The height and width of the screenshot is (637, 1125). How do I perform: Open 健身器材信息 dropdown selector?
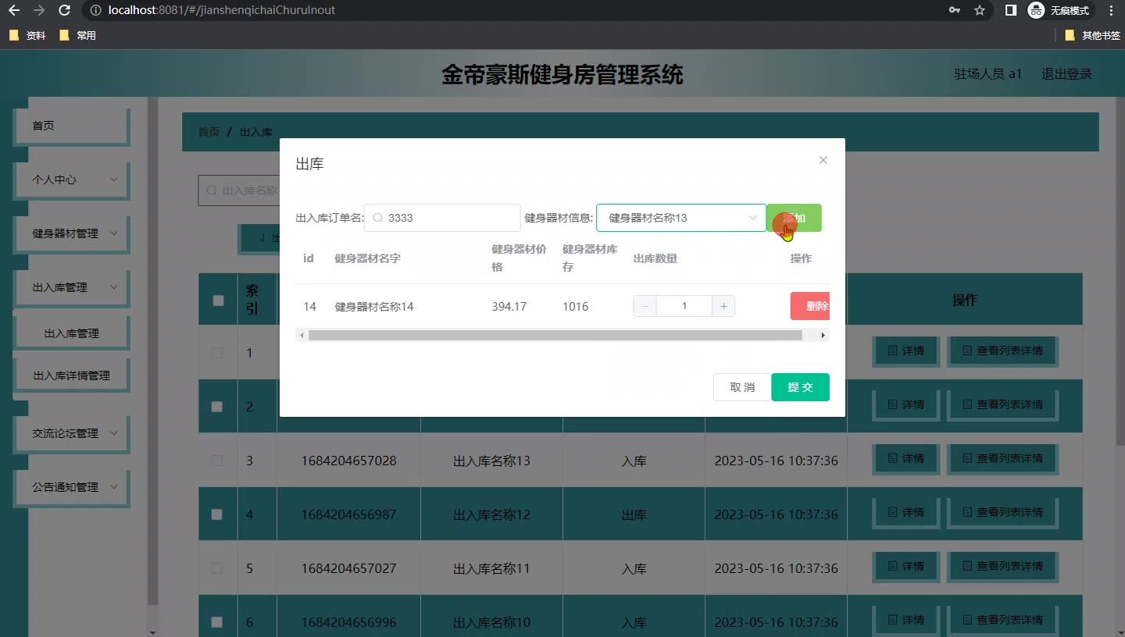(680, 218)
